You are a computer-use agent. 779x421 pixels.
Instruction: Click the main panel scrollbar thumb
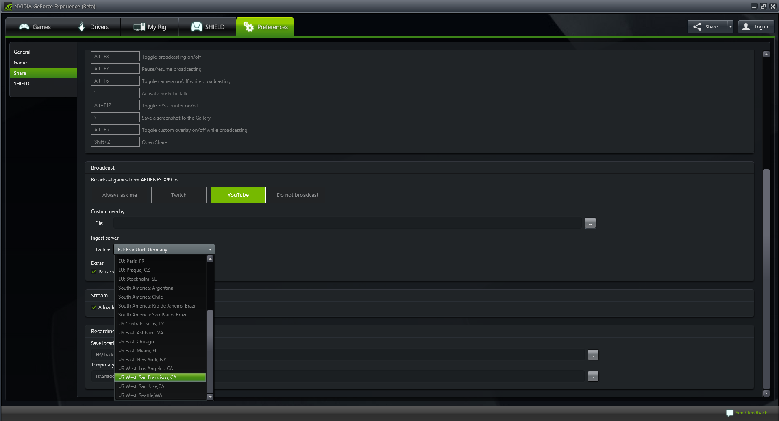point(766,279)
